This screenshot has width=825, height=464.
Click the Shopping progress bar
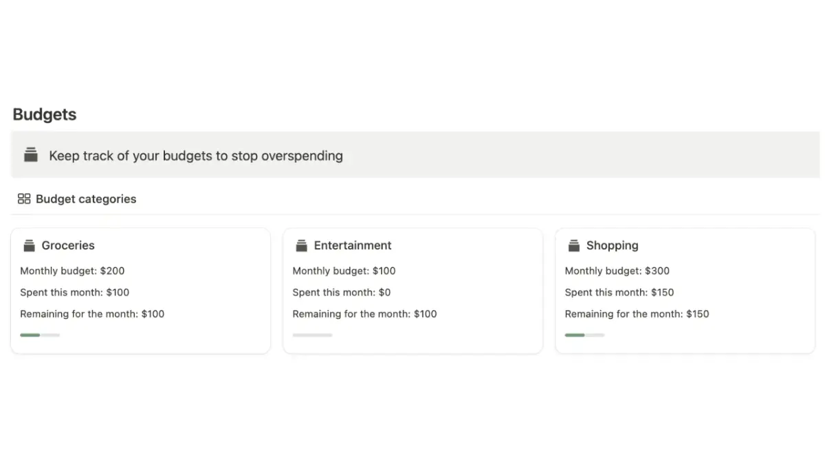pos(584,335)
